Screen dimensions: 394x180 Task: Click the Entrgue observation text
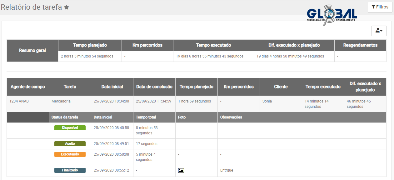click(227, 170)
